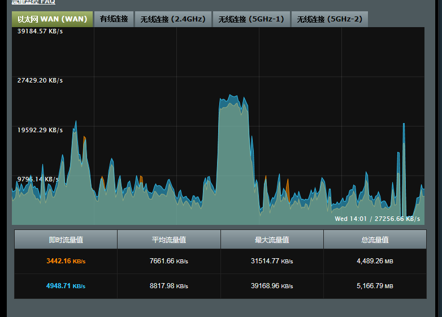
Task: Open the 无线连接 (5GHz-2) tab
Action: click(330, 19)
